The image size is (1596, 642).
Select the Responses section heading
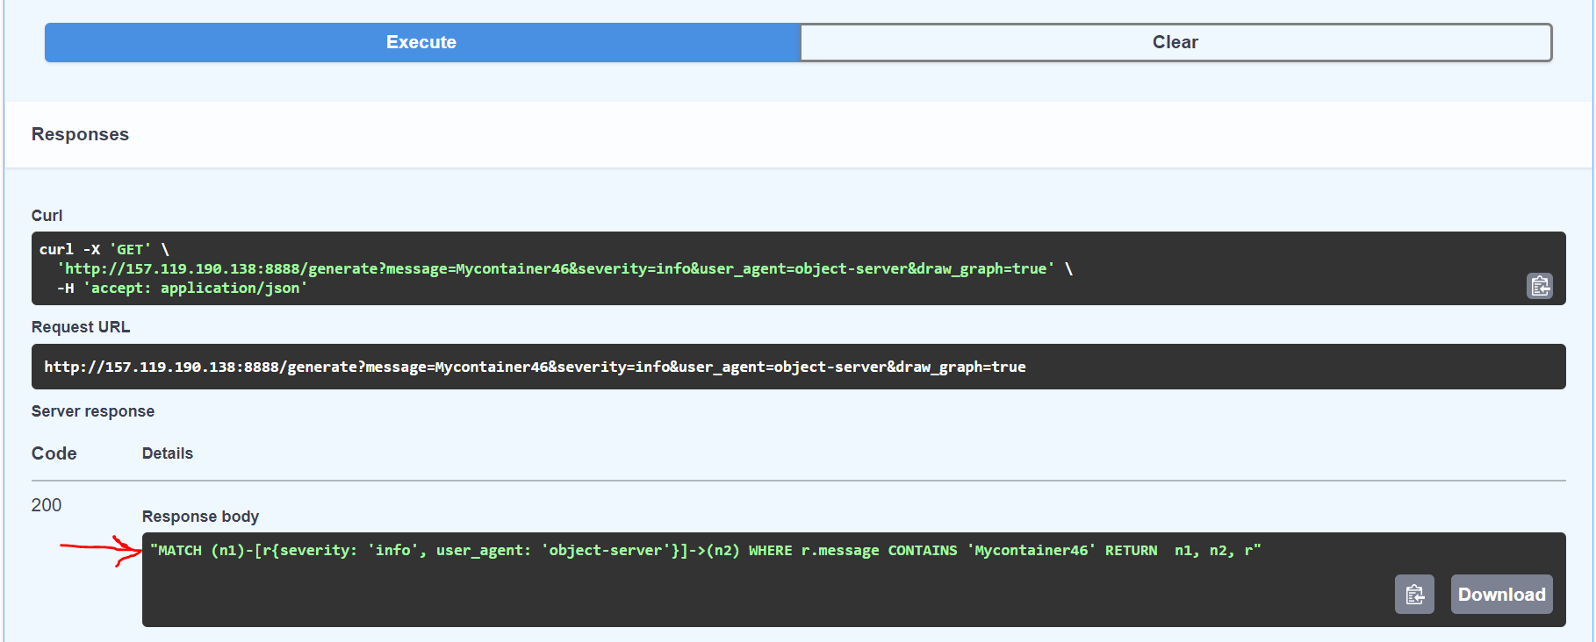point(80,134)
